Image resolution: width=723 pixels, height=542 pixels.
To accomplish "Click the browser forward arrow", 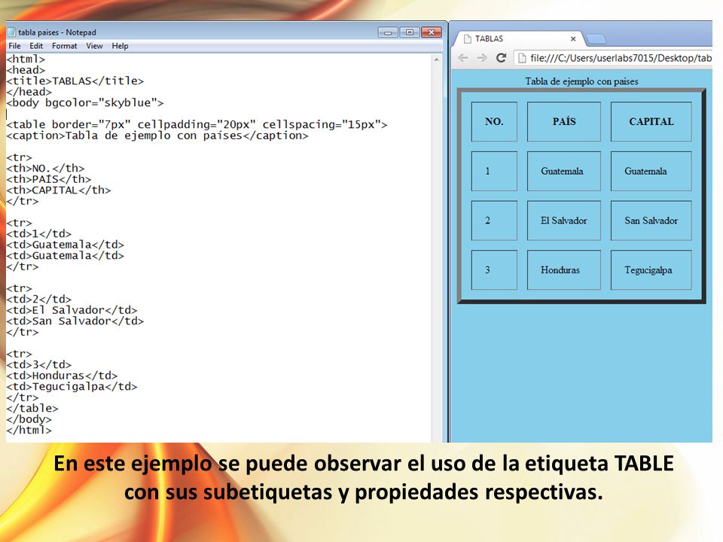I will [482, 58].
